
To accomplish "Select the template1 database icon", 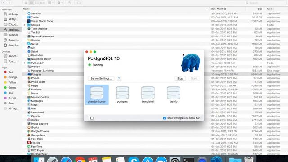I will point(148,94).
